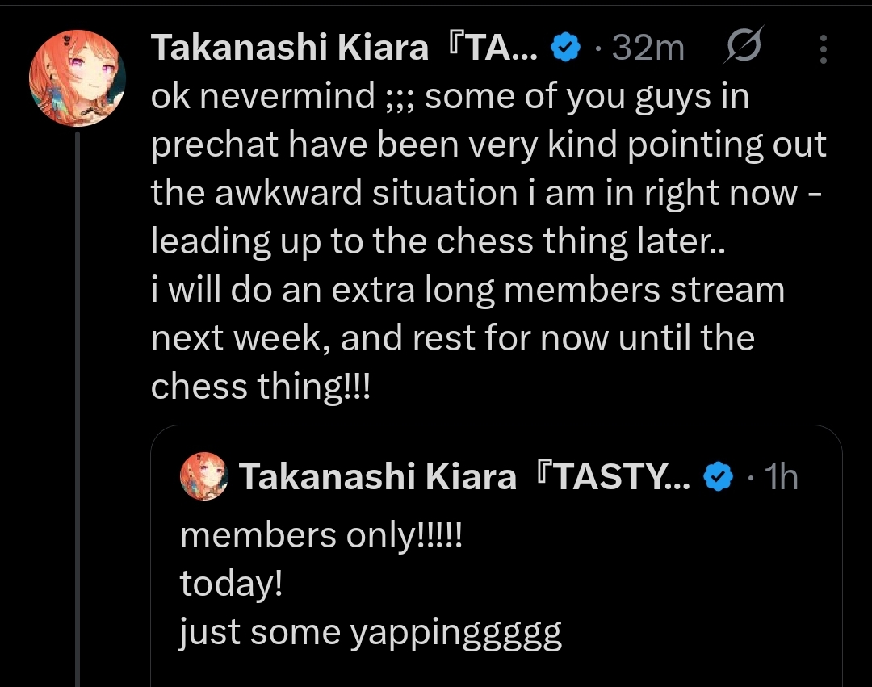The width and height of the screenshot is (872, 687).
Task: Click the small avatar in the quoted tweet
Action: (203, 477)
